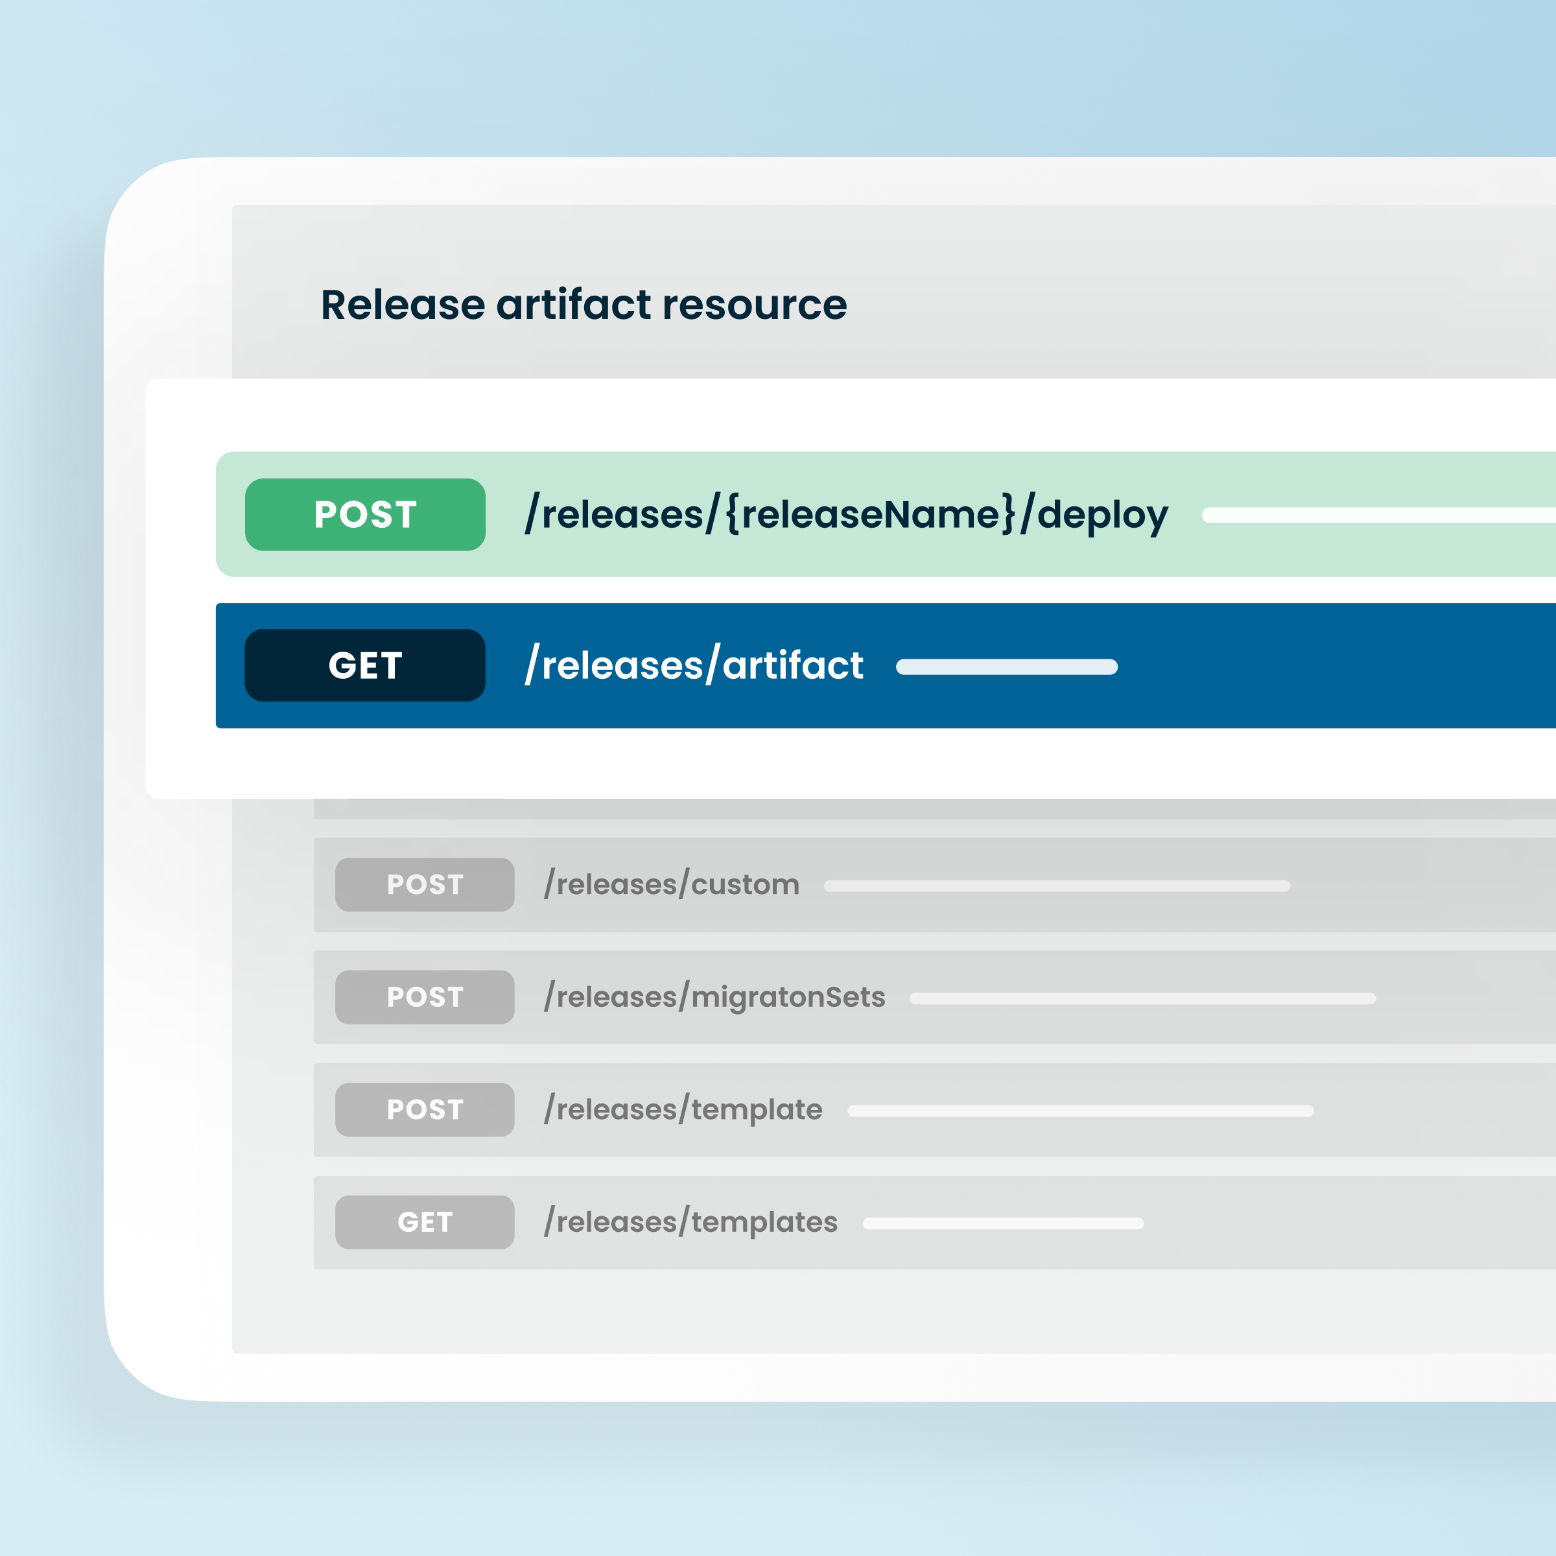Image resolution: width=1556 pixels, height=1556 pixels.
Task: Expand the /releases/custom endpoint details
Action: (x=1047, y=884)
